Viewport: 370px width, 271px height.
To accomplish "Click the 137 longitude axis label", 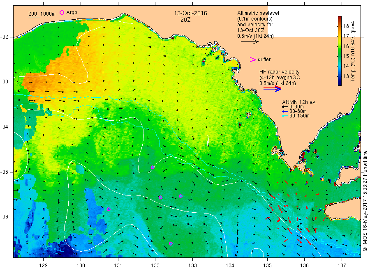I will click(342, 266).
